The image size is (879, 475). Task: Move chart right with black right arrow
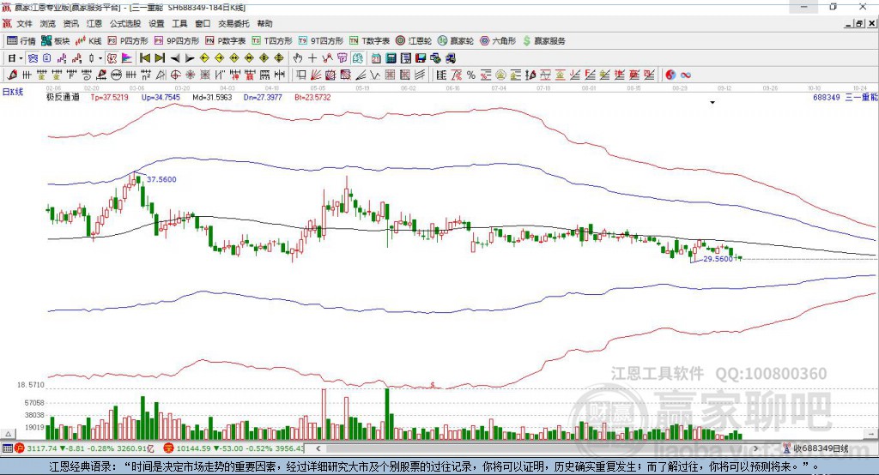point(190,58)
